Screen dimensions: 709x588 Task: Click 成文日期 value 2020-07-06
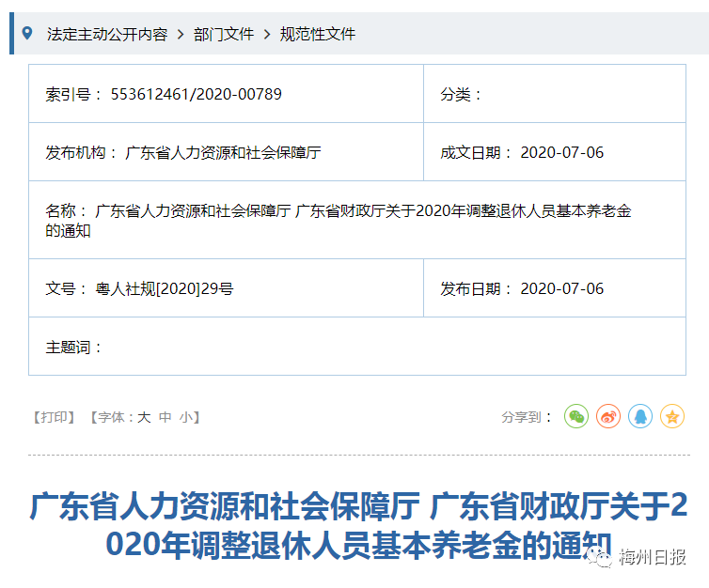(x=562, y=153)
